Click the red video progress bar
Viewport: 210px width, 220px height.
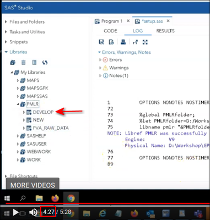coord(107,204)
